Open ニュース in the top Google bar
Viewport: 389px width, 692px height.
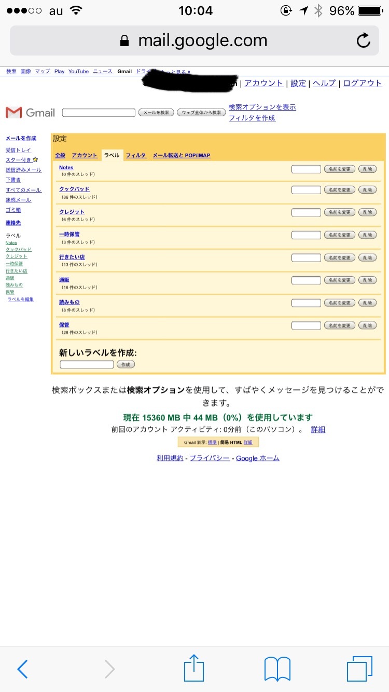click(103, 72)
